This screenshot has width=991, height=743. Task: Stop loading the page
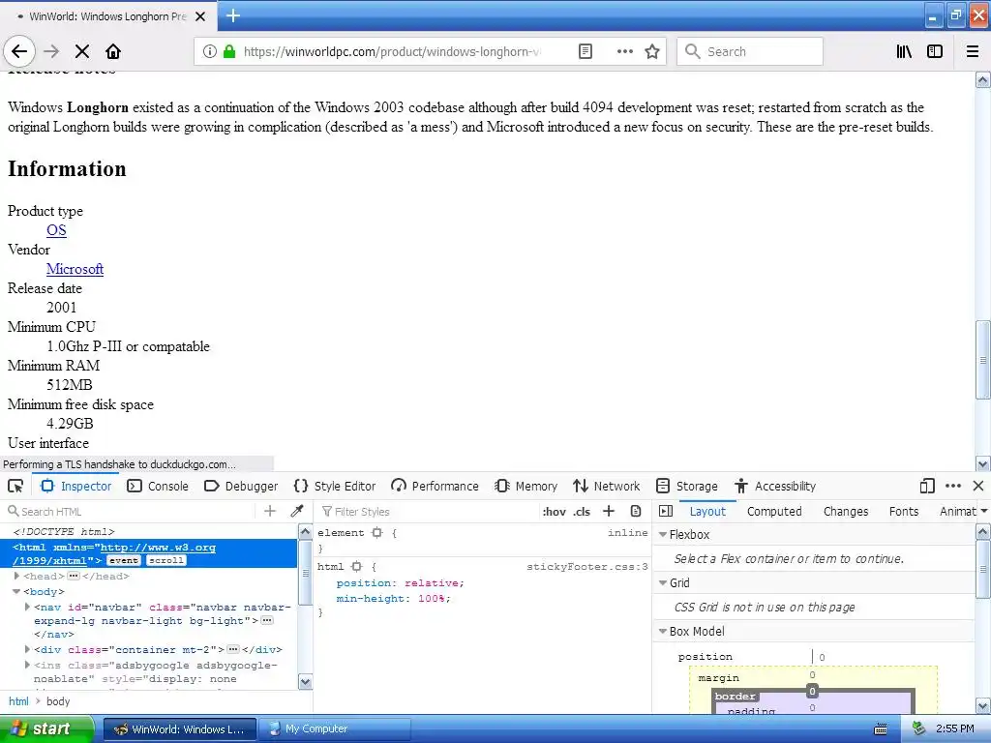click(82, 51)
